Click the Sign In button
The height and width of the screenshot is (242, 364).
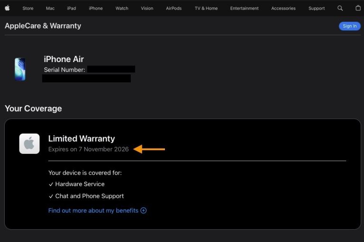[x=349, y=26]
